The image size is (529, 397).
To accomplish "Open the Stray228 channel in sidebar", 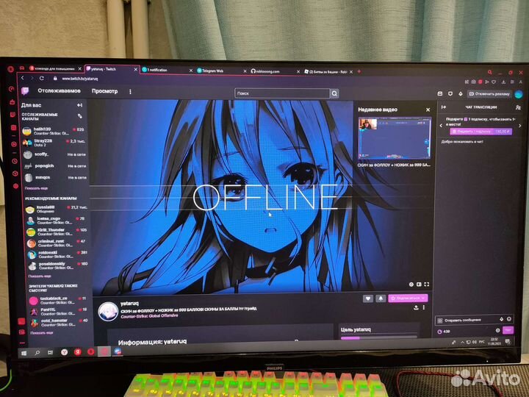I will 54,143.
